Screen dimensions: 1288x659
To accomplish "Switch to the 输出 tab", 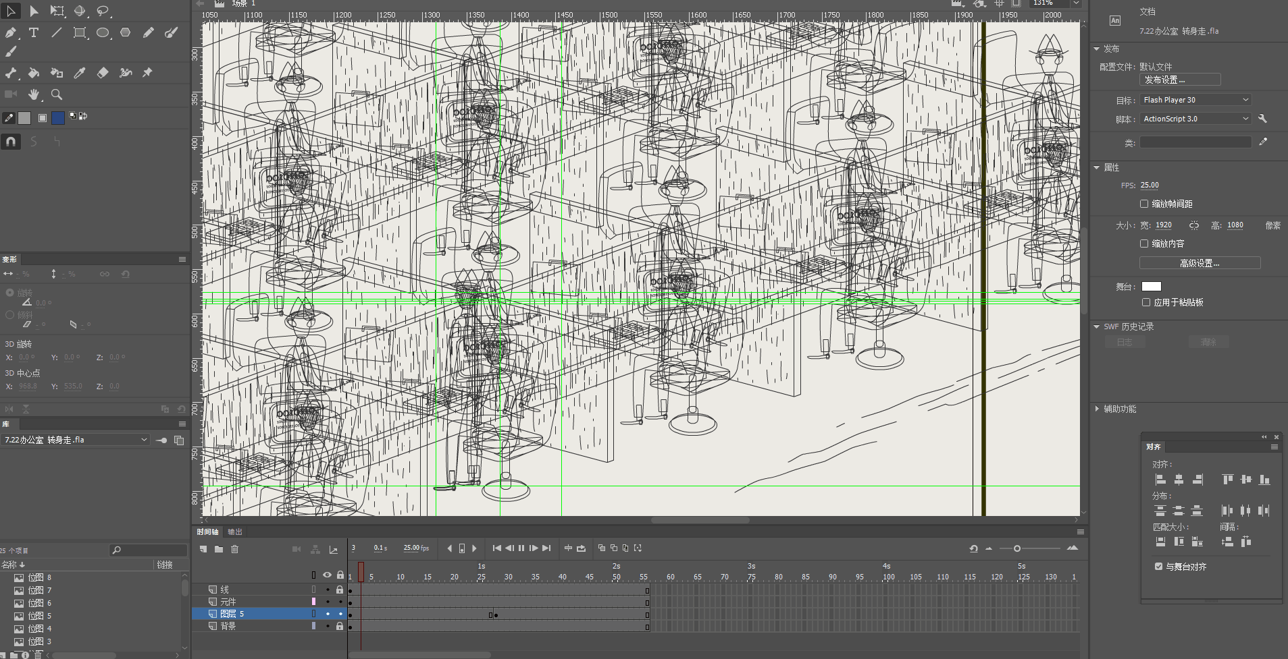I will 234,532.
